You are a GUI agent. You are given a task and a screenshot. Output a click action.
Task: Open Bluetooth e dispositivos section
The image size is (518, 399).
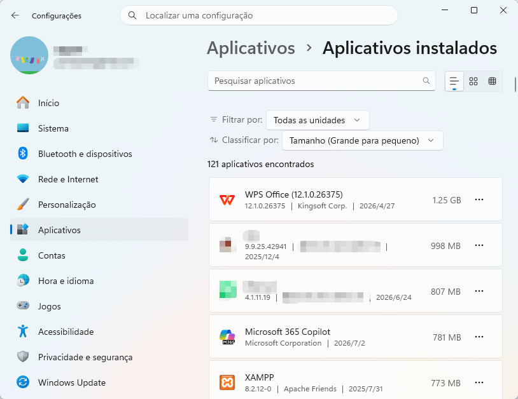pos(99,154)
